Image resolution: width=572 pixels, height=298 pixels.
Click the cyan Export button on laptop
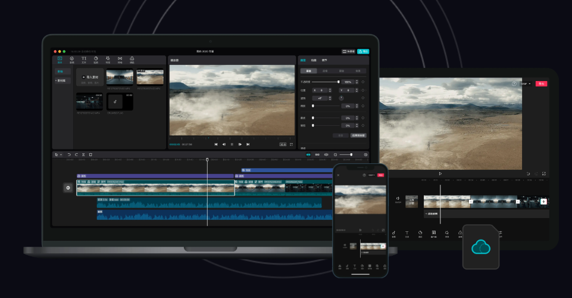coord(363,51)
